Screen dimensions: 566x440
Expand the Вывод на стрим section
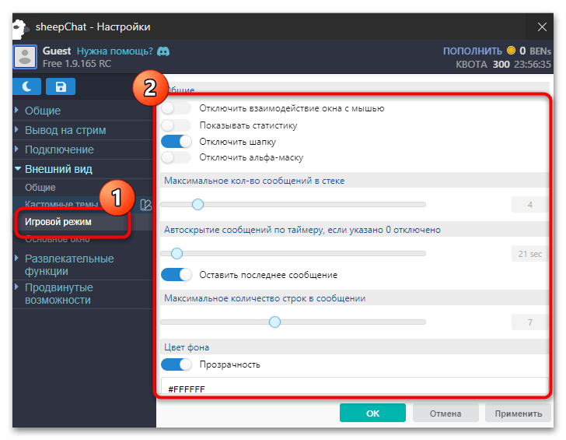pos(65,130)
